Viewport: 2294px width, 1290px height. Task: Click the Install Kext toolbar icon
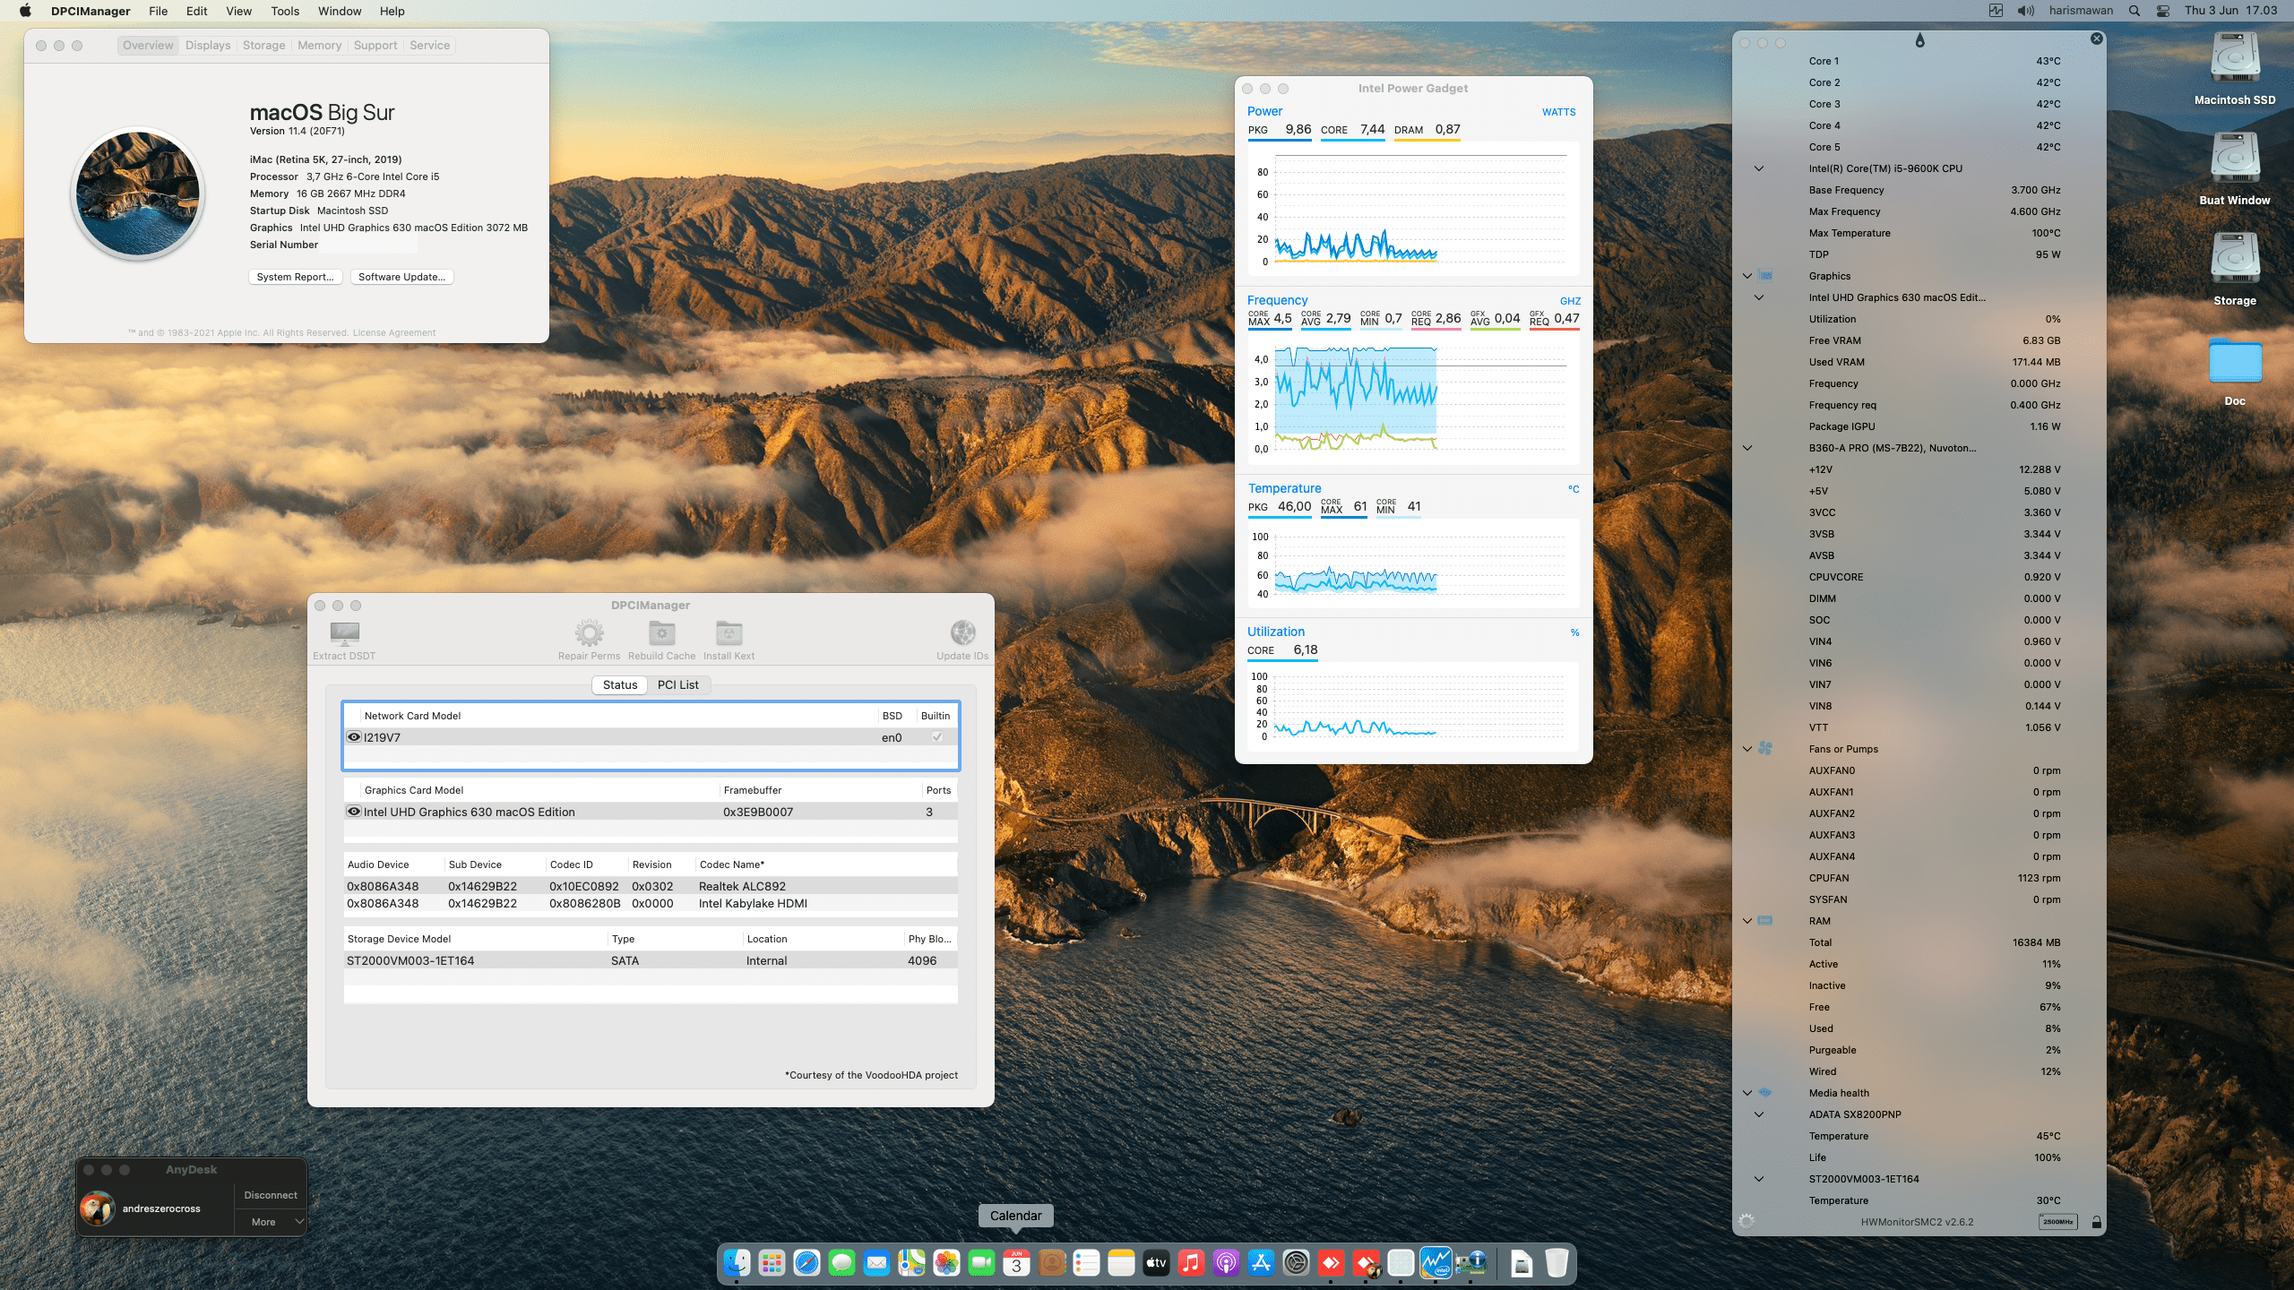729,633
